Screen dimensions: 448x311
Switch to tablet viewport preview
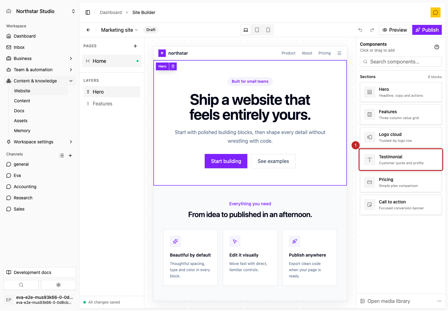257,30
